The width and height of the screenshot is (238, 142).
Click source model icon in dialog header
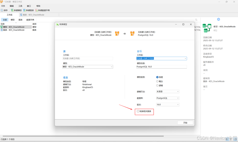pos(117,34)
